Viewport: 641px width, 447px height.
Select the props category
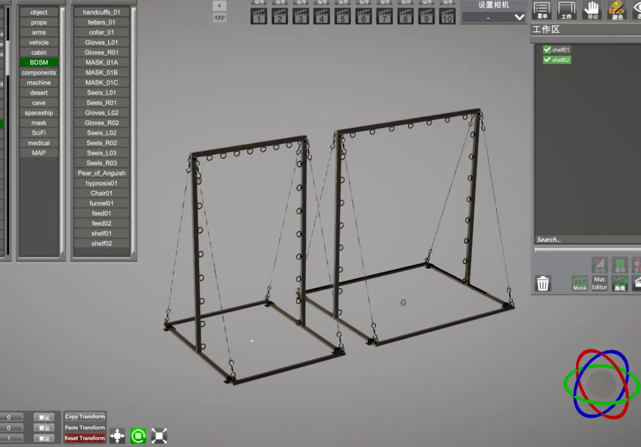(39, 22)
